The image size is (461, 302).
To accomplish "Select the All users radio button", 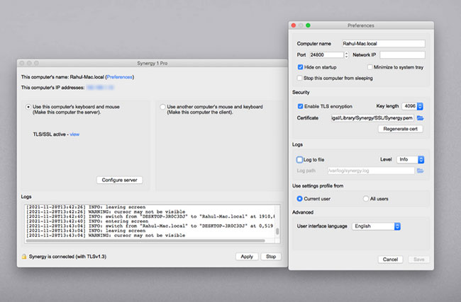I will tap(366, 199).
